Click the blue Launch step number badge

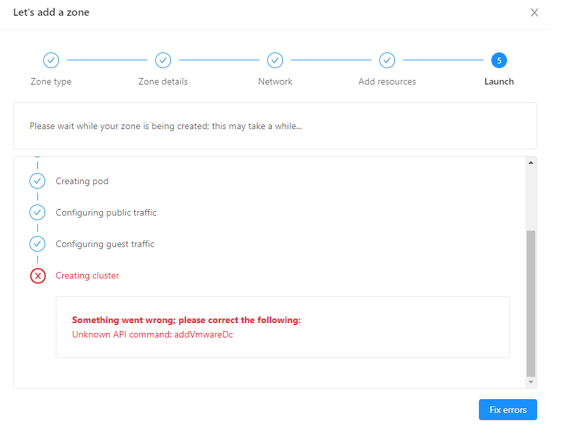coord(499,60)
